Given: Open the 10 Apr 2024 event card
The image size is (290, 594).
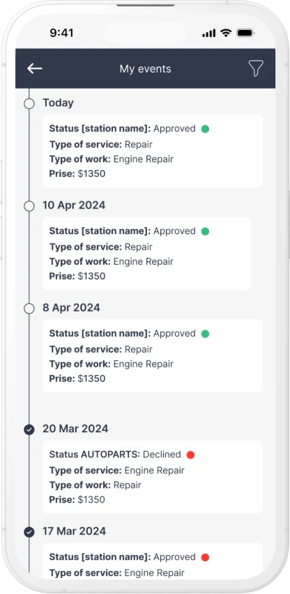Looking at the screenshot, I should click(x=146, y=253).
